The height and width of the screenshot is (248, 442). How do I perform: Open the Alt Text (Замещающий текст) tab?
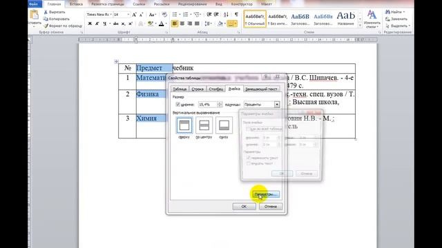pos(261,89)
